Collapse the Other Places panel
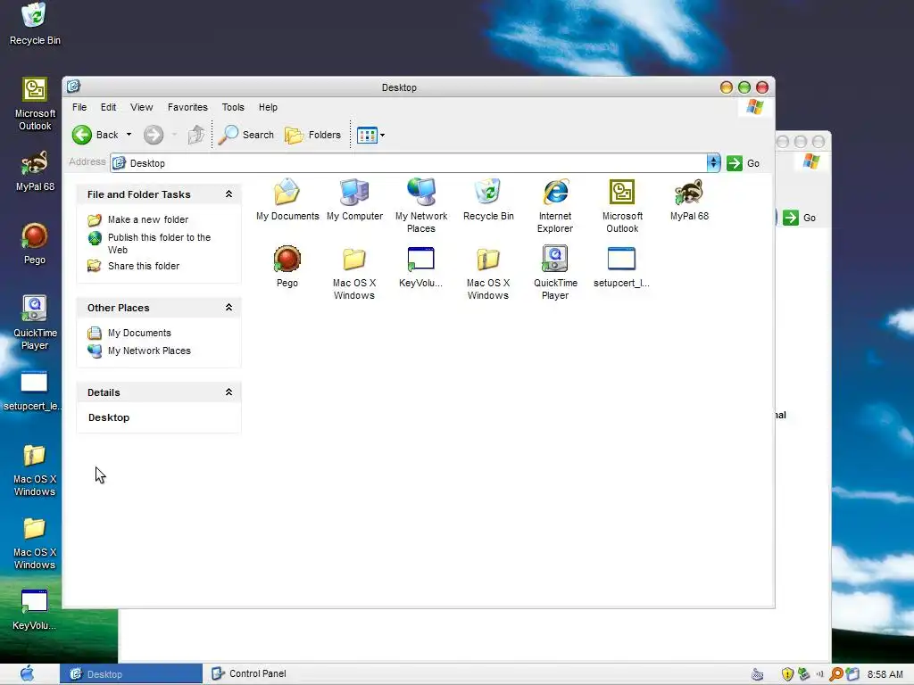Image resolution: width=914 pixels, height=685 pixels. (x=228, y=307)
